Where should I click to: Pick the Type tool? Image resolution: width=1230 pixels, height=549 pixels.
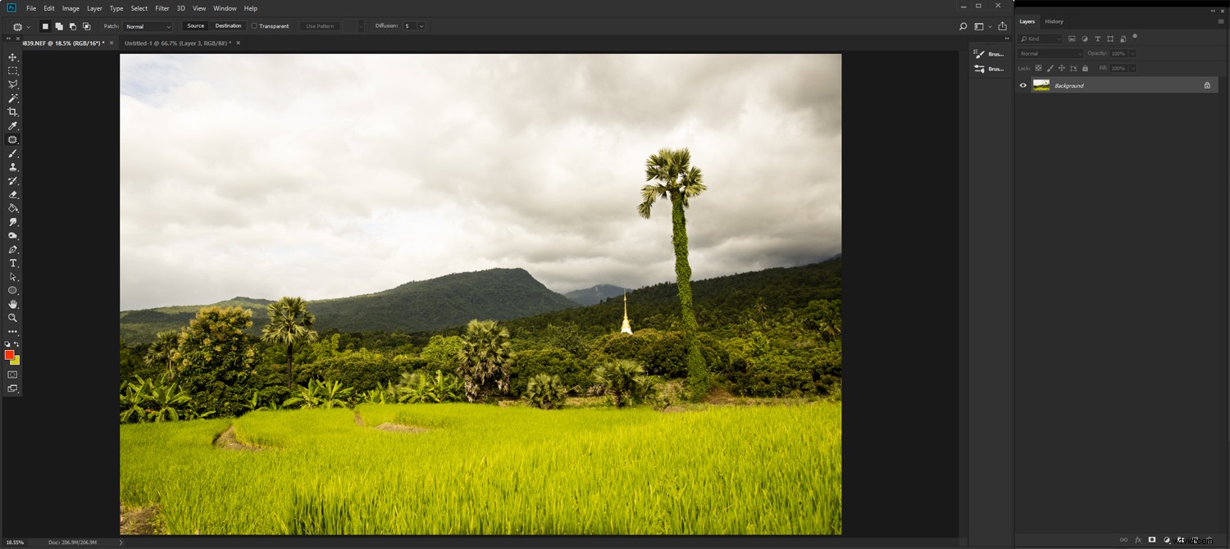(x=12, y=263)
